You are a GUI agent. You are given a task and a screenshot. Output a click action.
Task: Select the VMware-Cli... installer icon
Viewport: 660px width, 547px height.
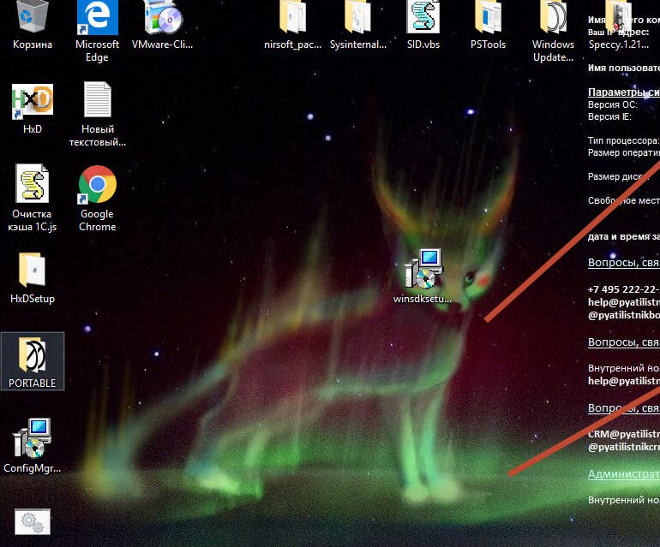tap(162, 25)
